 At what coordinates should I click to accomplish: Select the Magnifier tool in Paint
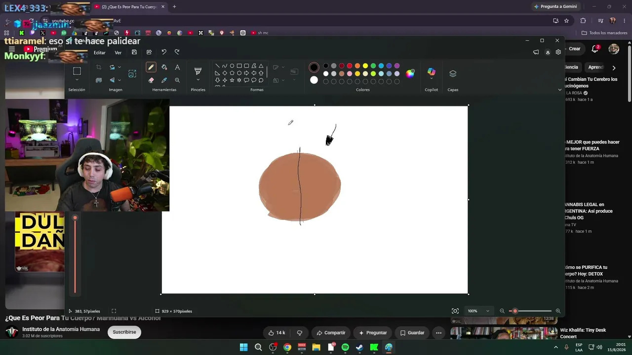[x=177, y=80]
